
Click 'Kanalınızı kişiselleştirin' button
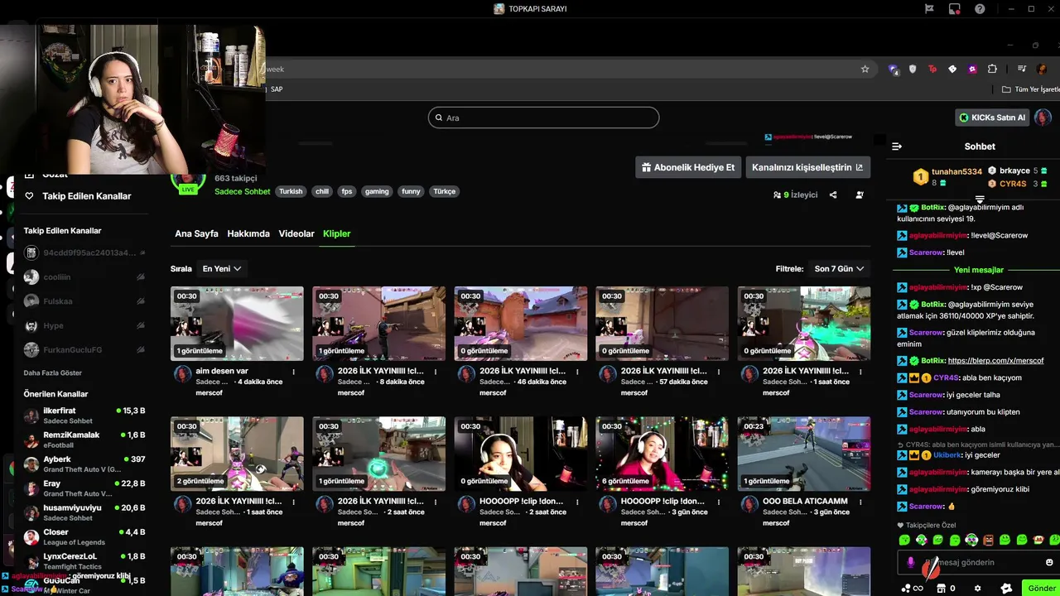click(x=807, y=167)
